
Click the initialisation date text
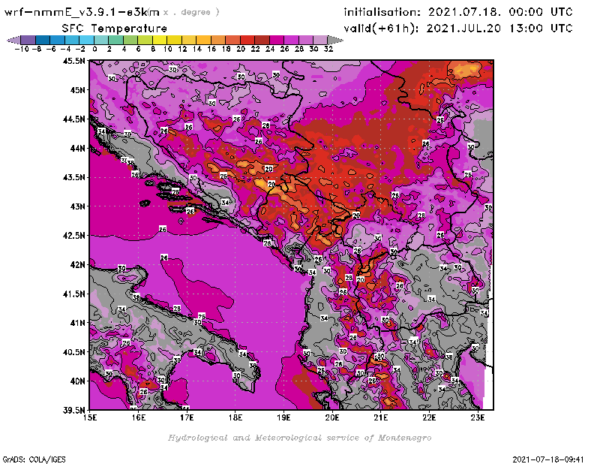coord(458,12)
